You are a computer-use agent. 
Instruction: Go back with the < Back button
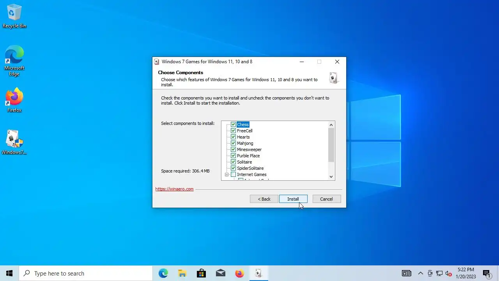click(264, 199)
